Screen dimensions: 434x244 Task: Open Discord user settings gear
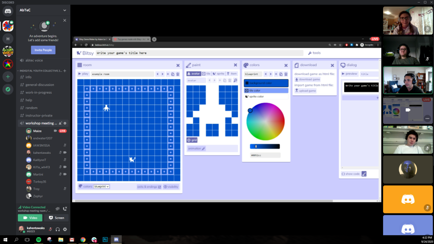click(65, 229)
